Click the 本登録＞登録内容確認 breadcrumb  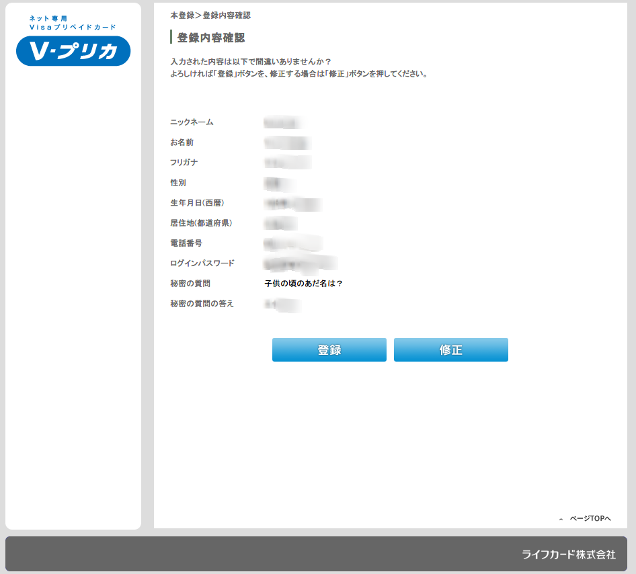point(210,15)
